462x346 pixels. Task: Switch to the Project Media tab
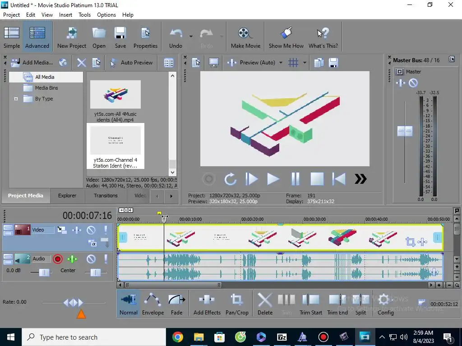pos(26,196)
